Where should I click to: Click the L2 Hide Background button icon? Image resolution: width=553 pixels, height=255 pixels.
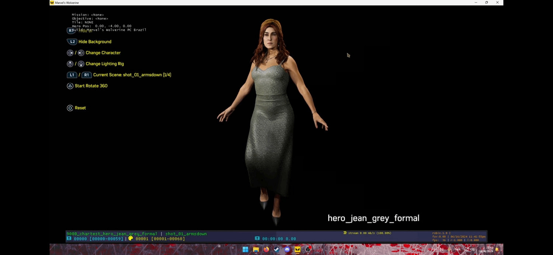tap(72, 42)
